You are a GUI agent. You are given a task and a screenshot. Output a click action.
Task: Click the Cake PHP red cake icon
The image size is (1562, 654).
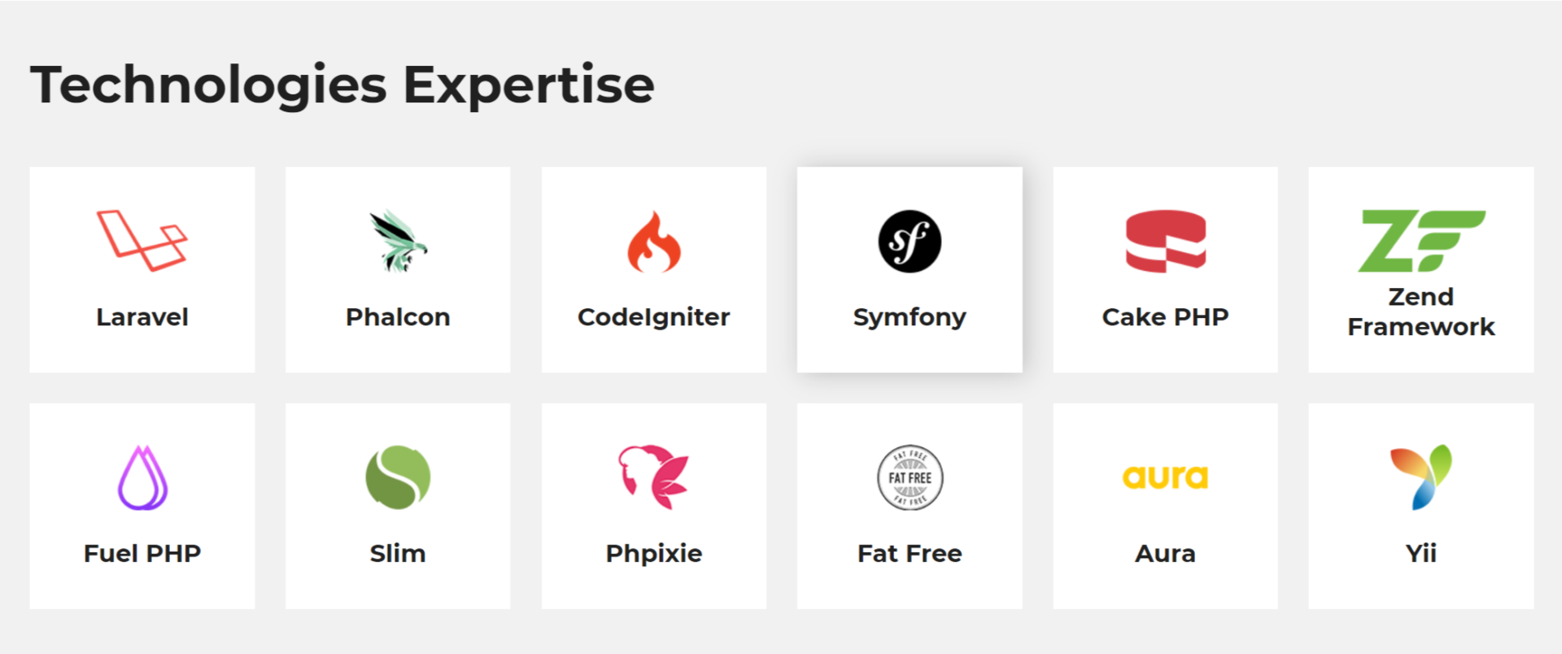1164,240
